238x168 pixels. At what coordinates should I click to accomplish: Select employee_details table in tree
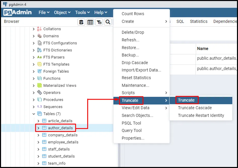coord(63,142)
